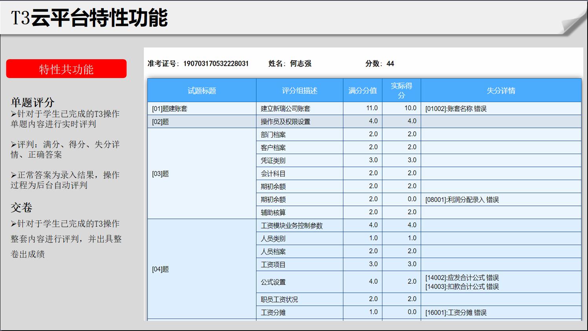Viewport: 588px width, 331px height.
Task: Click the 评分组描述 column header
Action: coord(300,90)
